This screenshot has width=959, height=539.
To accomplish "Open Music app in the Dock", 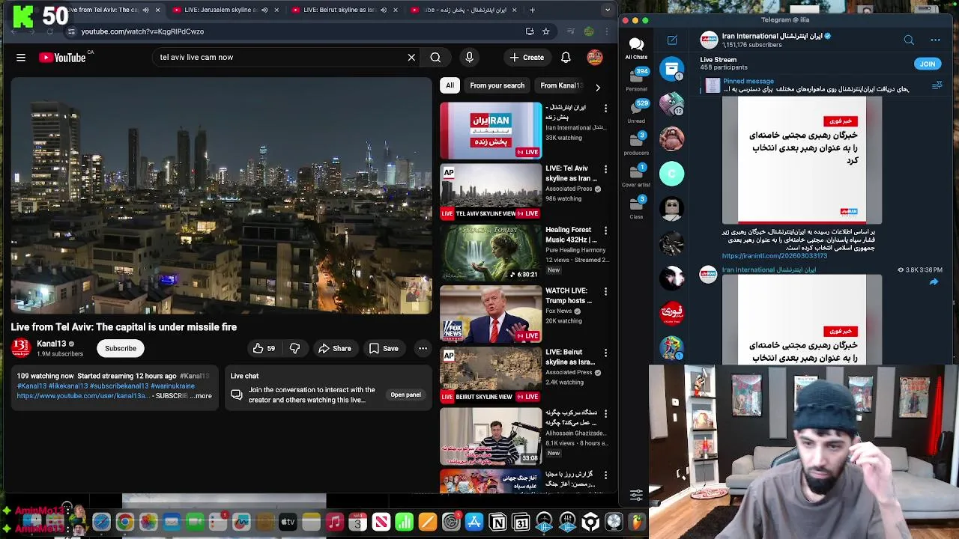I will (335, 522).
